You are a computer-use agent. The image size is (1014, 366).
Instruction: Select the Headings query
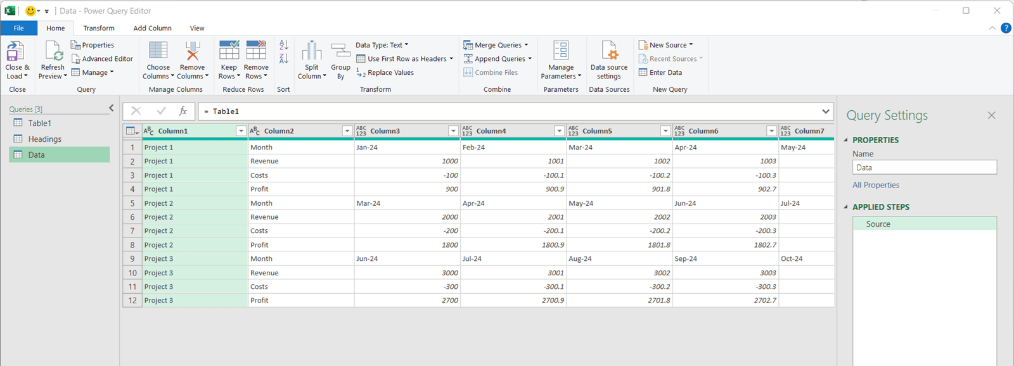(x=44, y=139)
